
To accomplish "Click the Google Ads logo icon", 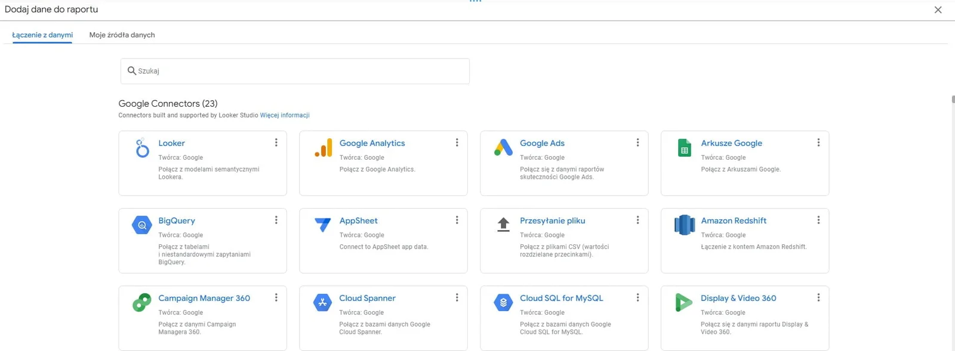I will (503, 147).
